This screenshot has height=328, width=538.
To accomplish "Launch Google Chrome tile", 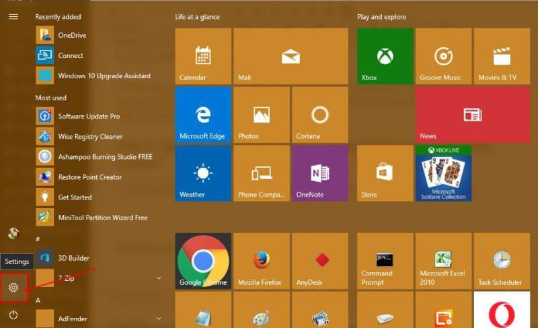I will pyautogui.click(x=203, y=261).
